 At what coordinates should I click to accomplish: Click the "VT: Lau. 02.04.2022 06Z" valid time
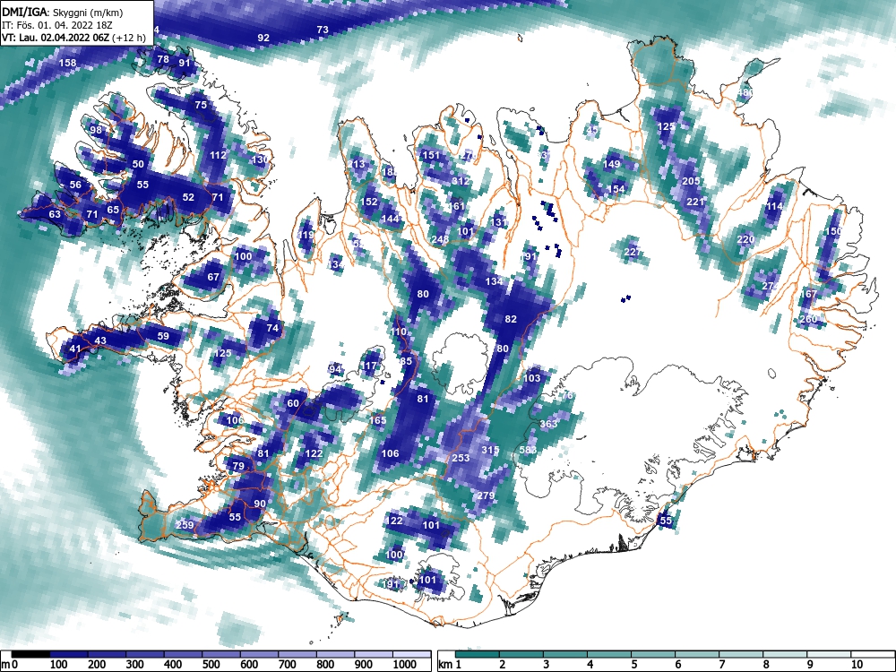click(56, 39)
